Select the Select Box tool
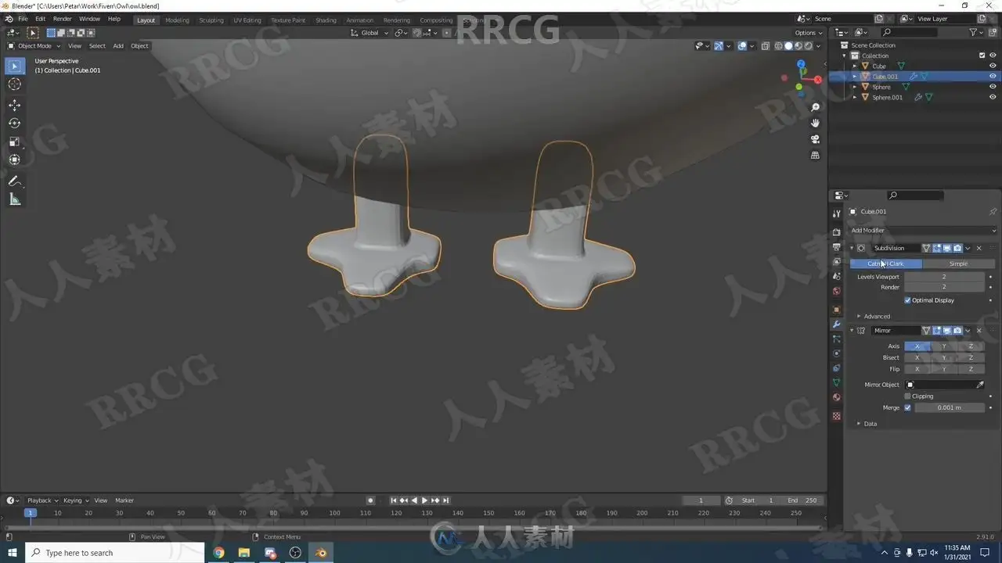Viewport: 1002px width, 563px height. pos(15,66)
